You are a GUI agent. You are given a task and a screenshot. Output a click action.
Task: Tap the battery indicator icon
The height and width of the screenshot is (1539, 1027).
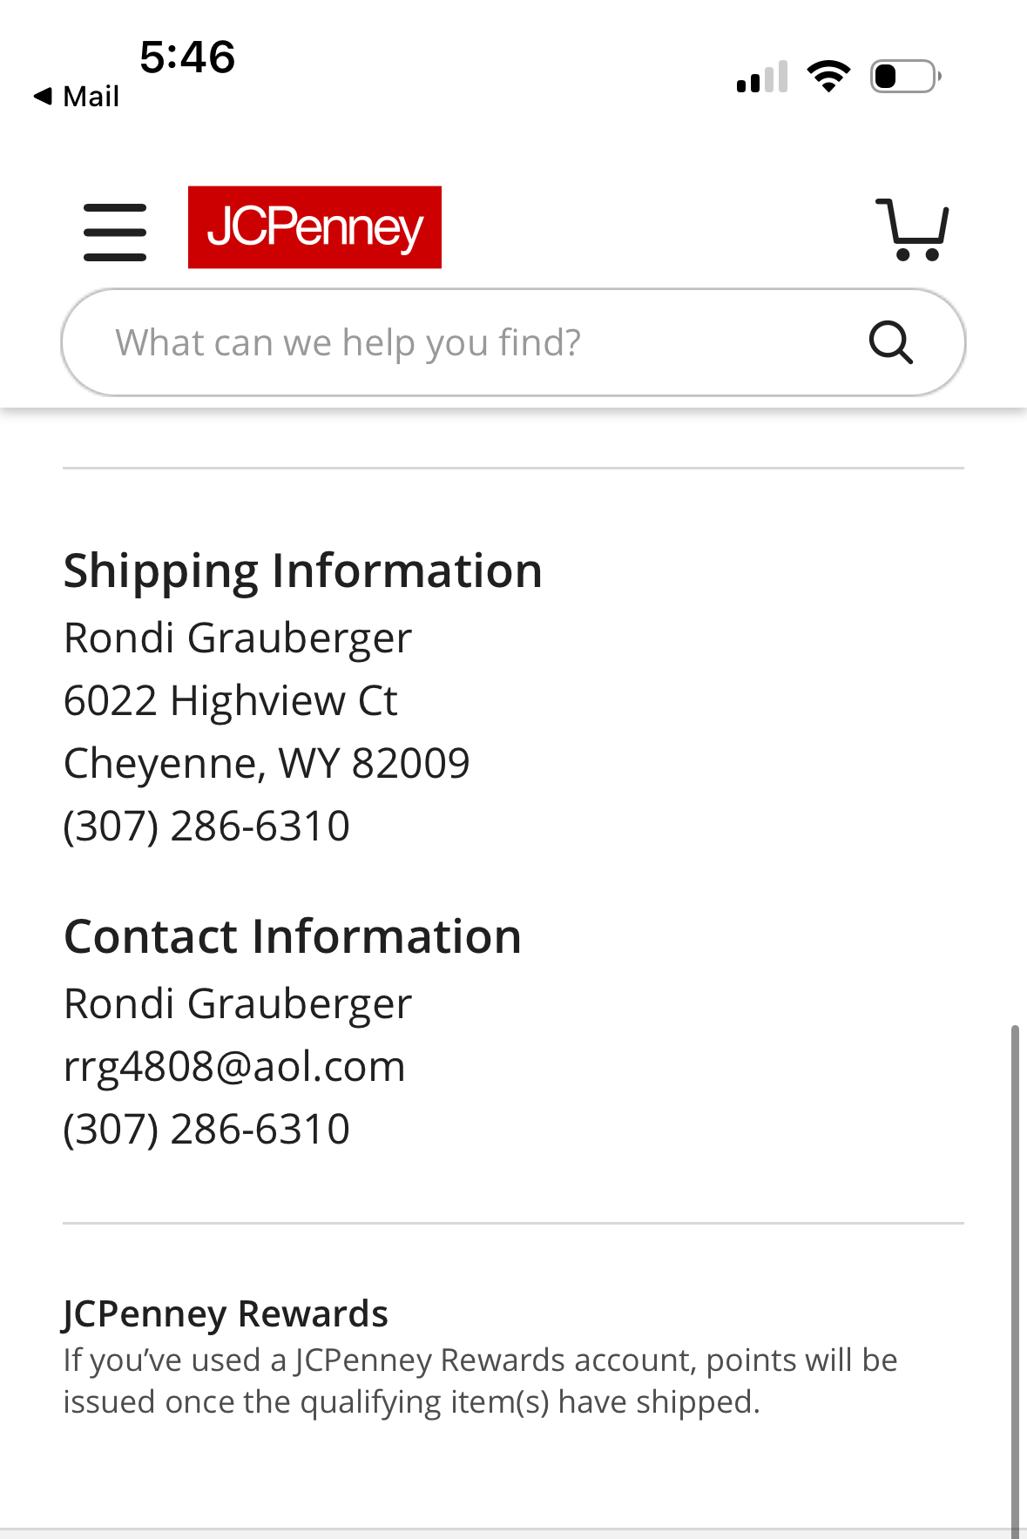[906, 77]
